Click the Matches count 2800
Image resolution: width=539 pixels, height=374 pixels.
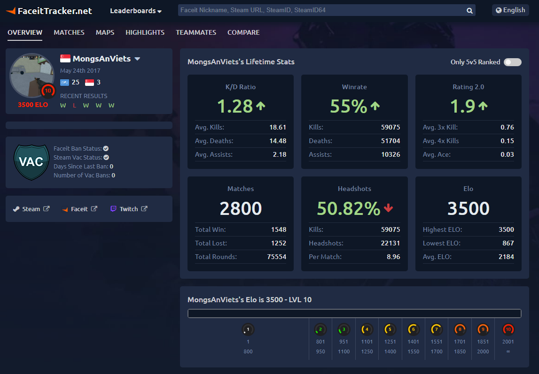241,208
